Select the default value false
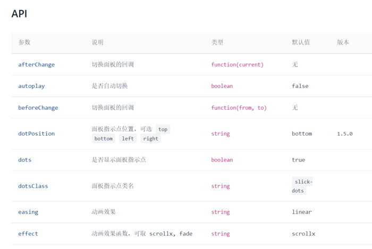372x249 pixels. pyautogui.click(x=300, y=86)
